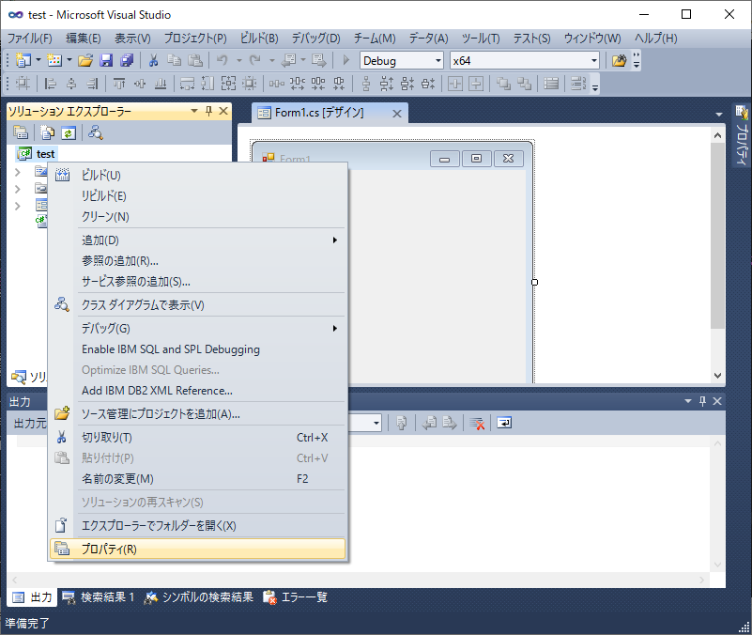
Task: Click the Align Lefts layout icon
Action: click(x=50, y=84)
